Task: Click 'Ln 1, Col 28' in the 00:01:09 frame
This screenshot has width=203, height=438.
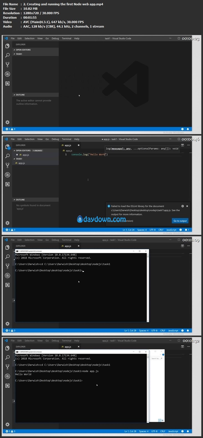Action: point(130,331)
